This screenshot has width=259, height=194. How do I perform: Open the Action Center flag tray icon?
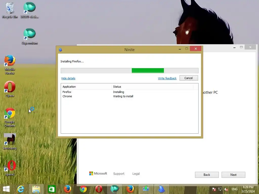coord(214,189)
